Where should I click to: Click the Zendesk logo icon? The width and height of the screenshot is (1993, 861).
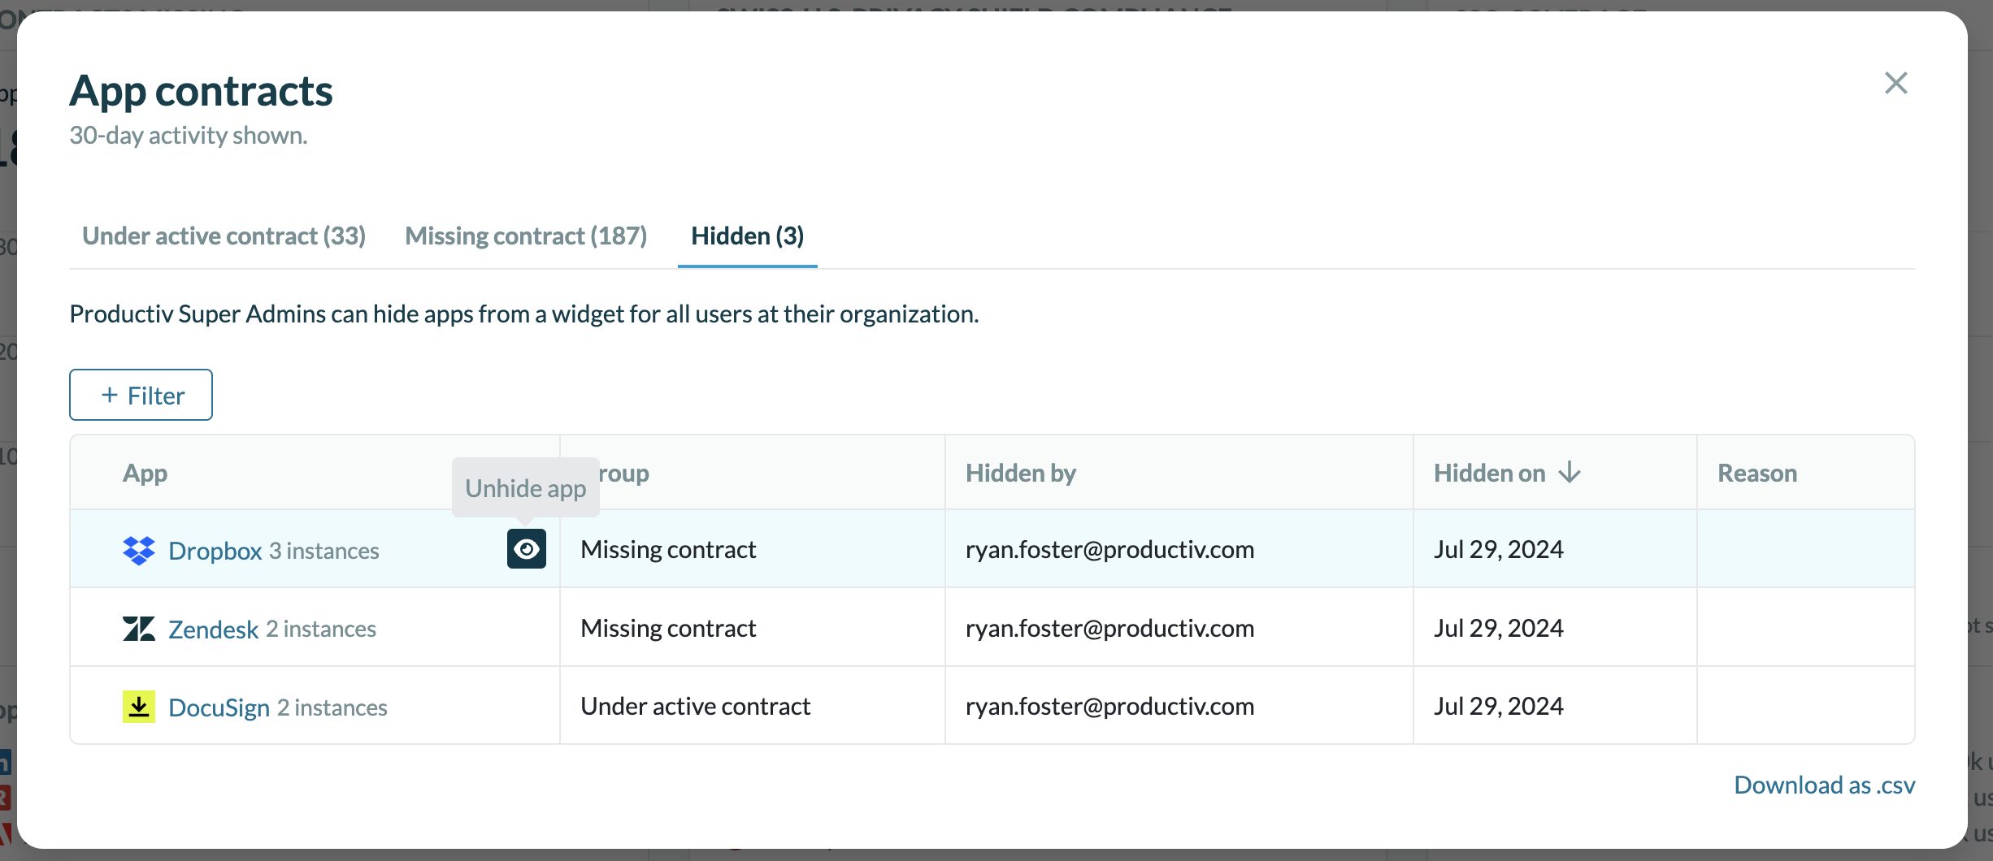[x=139, y=629]
